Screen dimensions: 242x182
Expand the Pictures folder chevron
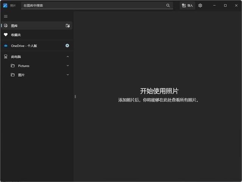pyautogui.click(x=68, y=66)
